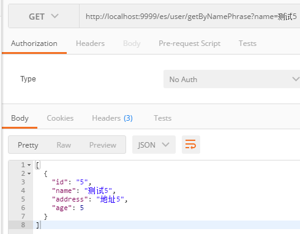
Task: Open the Pre-request Script tab
Action: click(190, 43)
